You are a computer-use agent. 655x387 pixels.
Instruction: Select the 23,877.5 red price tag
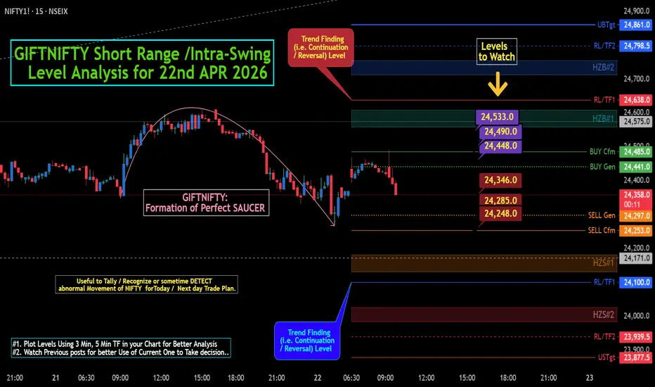point(636,357)
